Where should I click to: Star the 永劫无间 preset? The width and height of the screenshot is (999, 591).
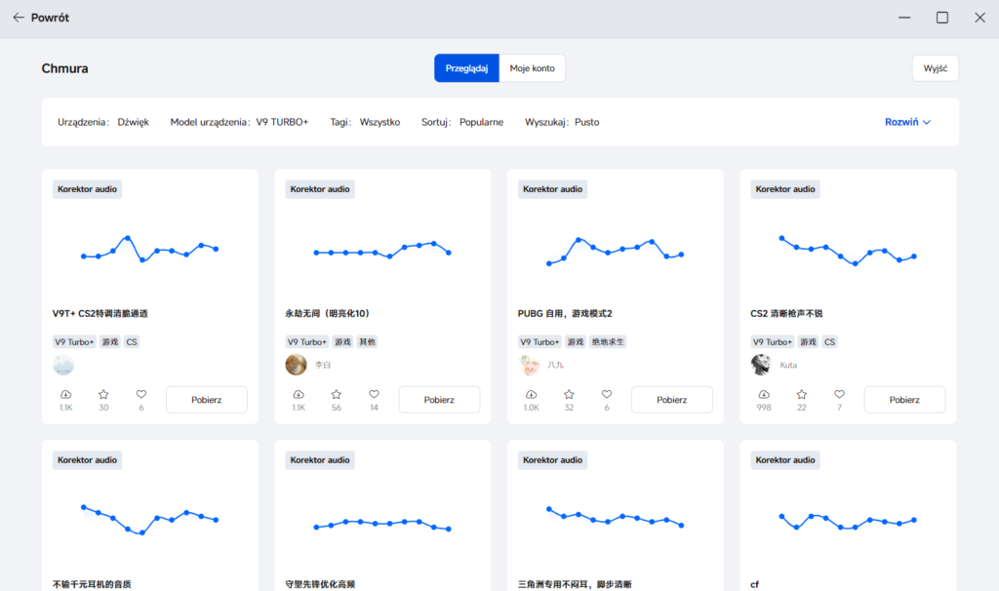[336, 394]
